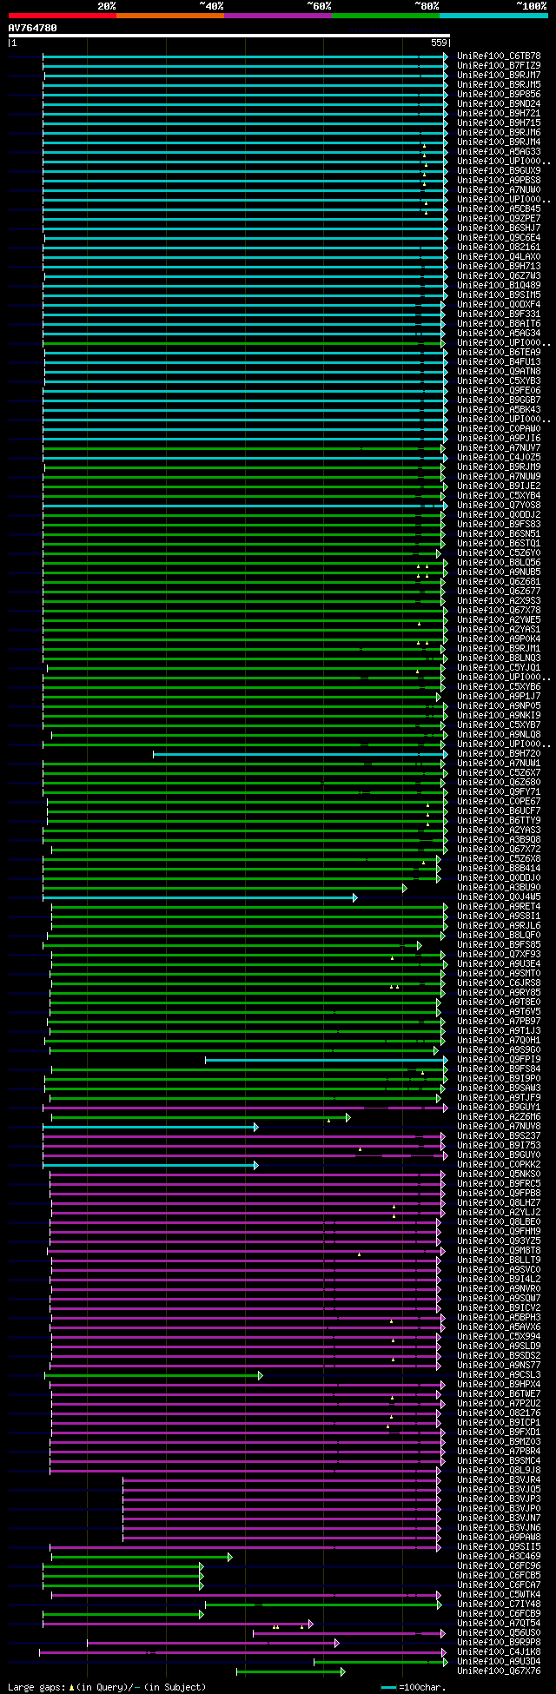This screenshot has width=556, height=1694.
Task: Select UniRef100_A5BPH3 label
Action: (x=499, y=1318)
